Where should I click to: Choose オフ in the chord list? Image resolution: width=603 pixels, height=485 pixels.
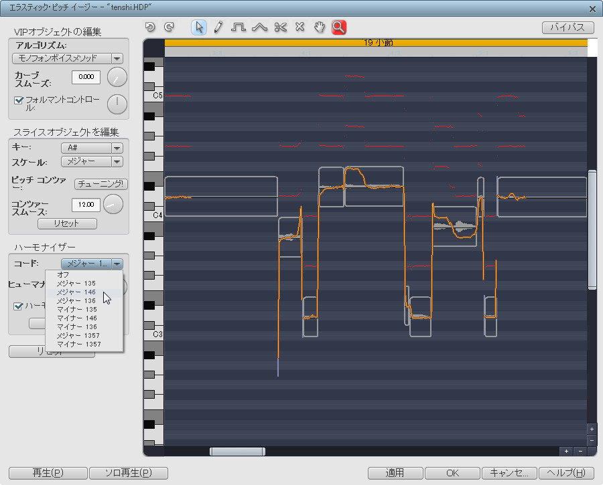84,275
